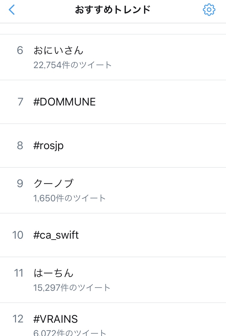This screenshot has width=226, height=336.
Task: Open the #DOMMUNE hashtag trend
Action: (x=64, y=102)
